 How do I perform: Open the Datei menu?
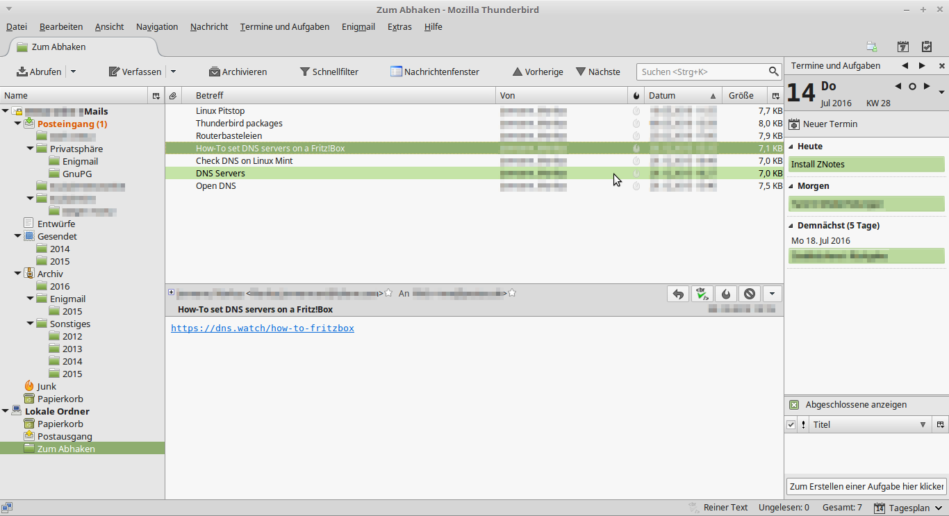[x=17, y=27]
